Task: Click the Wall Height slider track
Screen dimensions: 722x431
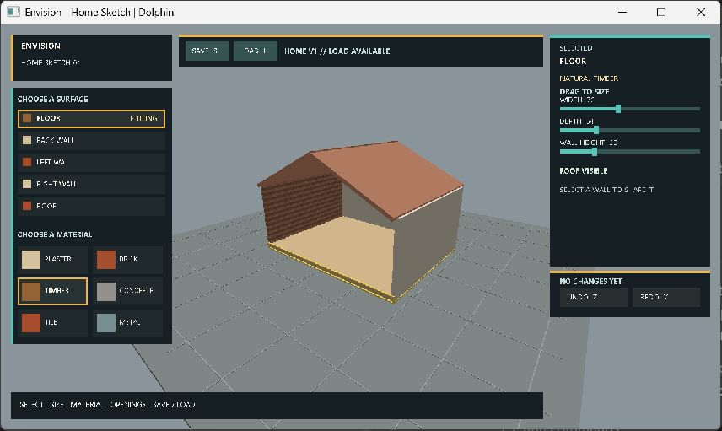Action: [x=629, y=151]
